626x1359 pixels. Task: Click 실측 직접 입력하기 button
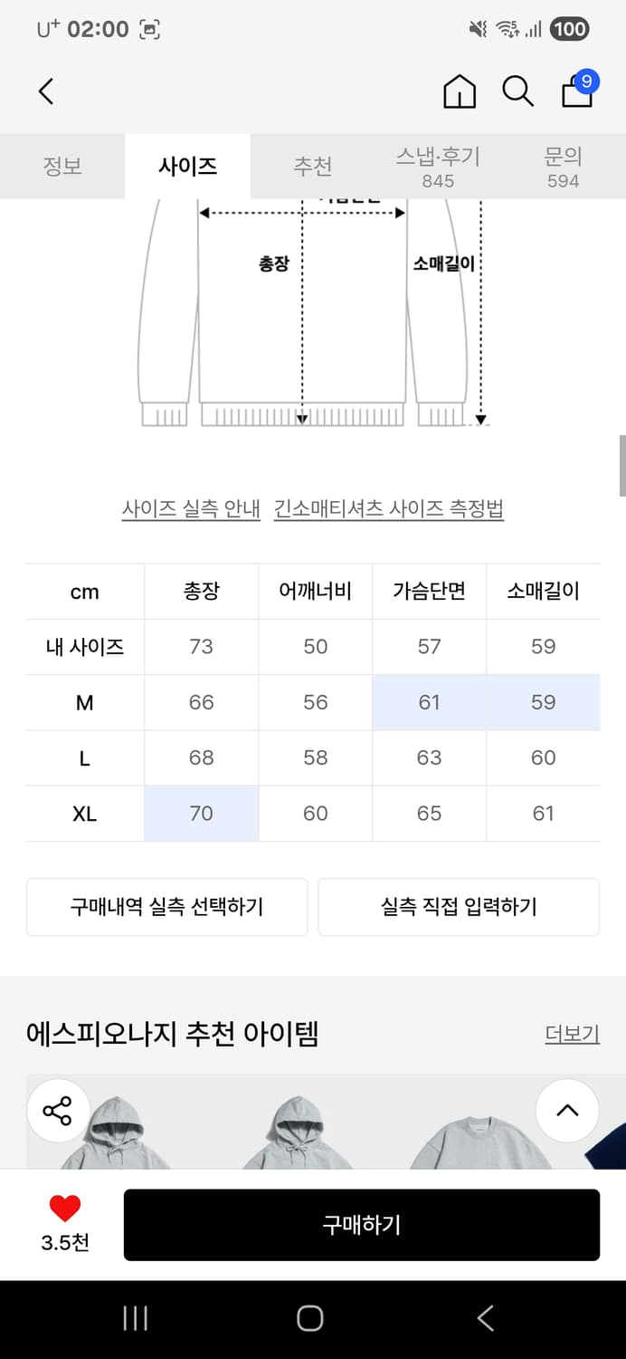click(459, 906)
